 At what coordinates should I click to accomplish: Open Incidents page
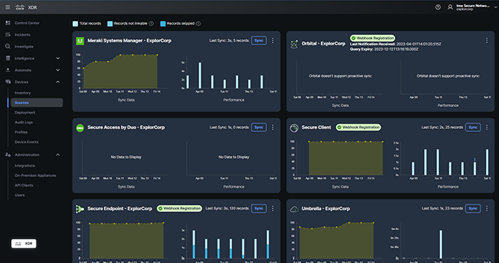tap(23, 35)
